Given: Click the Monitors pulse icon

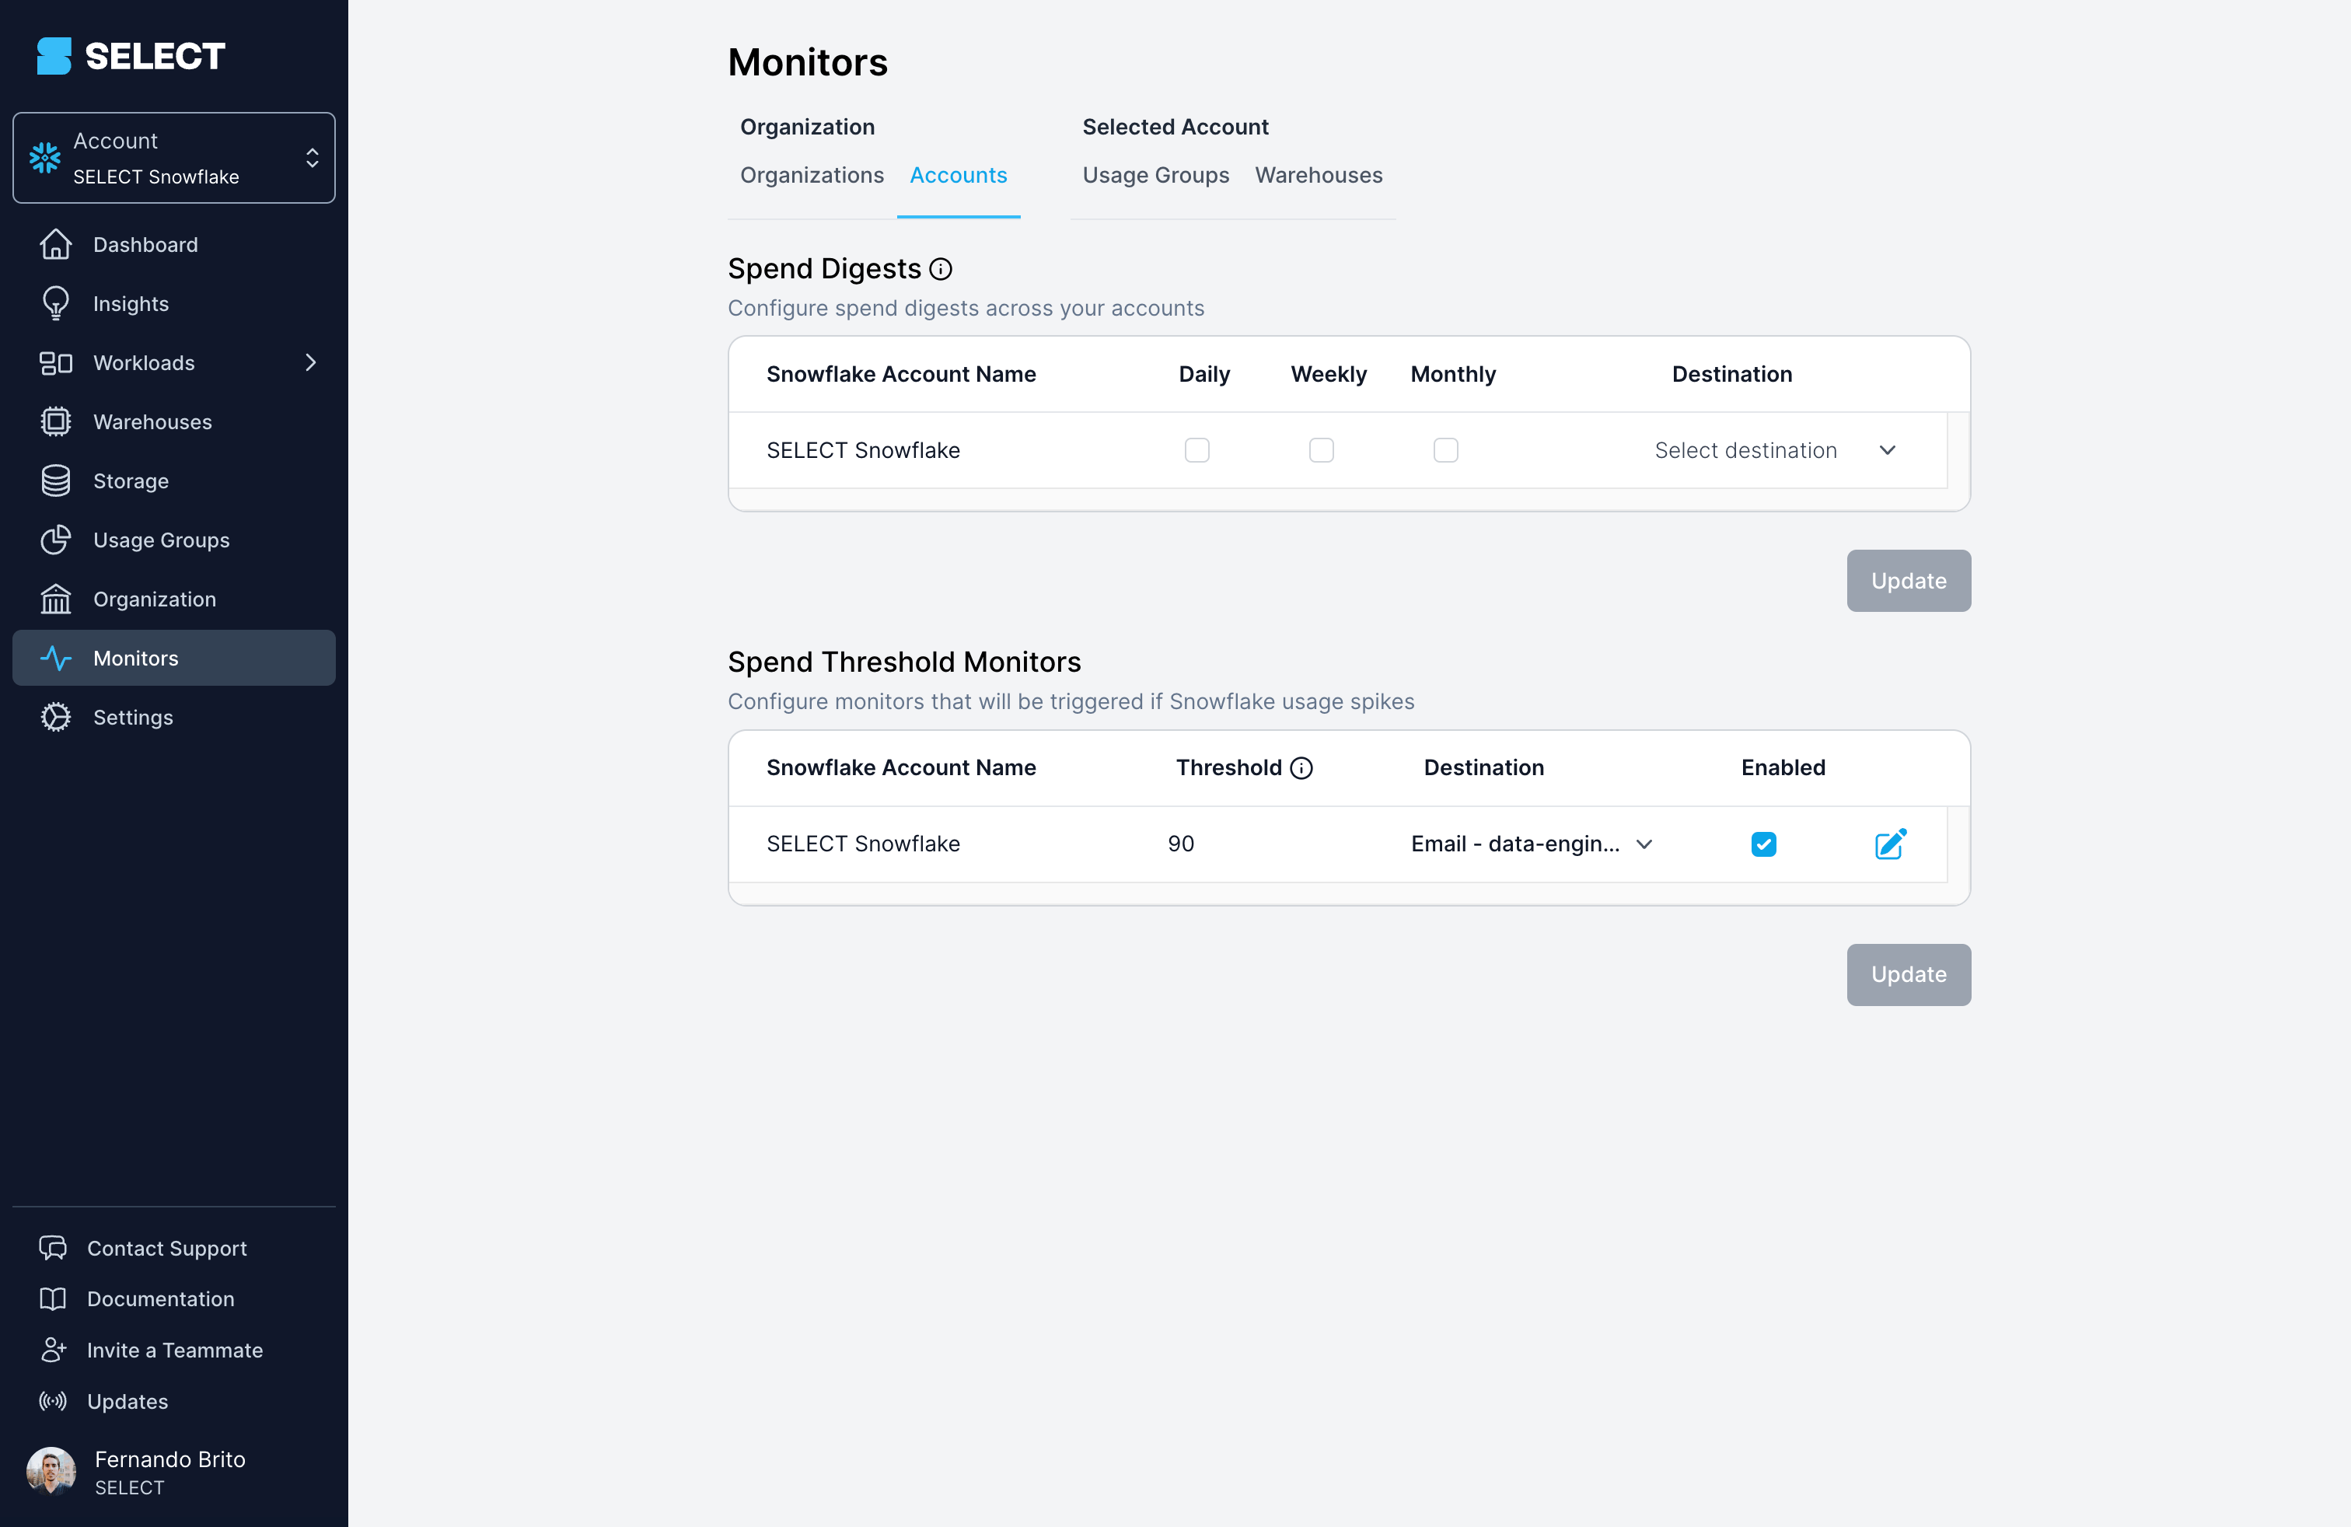Looking at the screenshot, I should [55, 658].
